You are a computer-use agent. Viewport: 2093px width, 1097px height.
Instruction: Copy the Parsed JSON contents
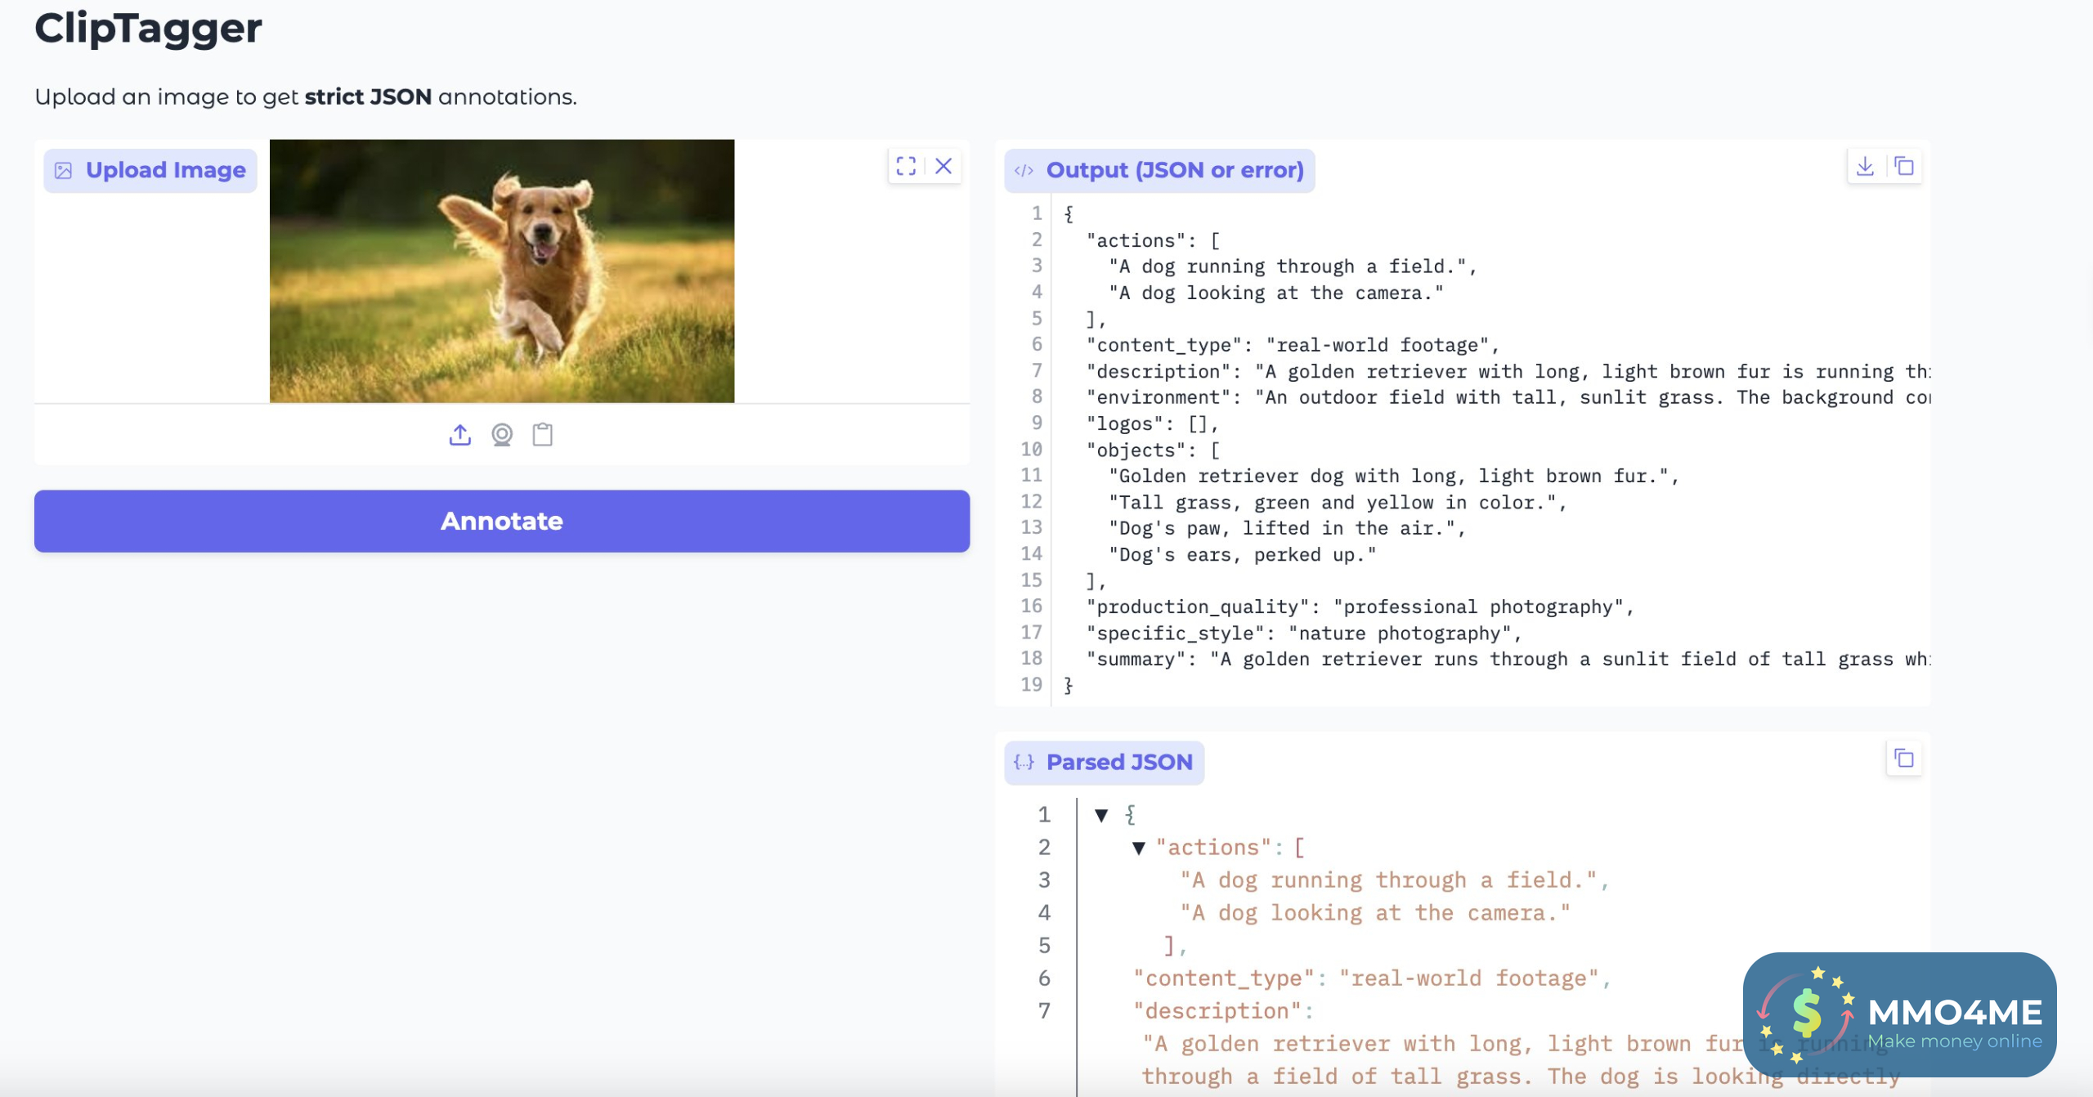pyautogui.click(x=1904, y=759)
